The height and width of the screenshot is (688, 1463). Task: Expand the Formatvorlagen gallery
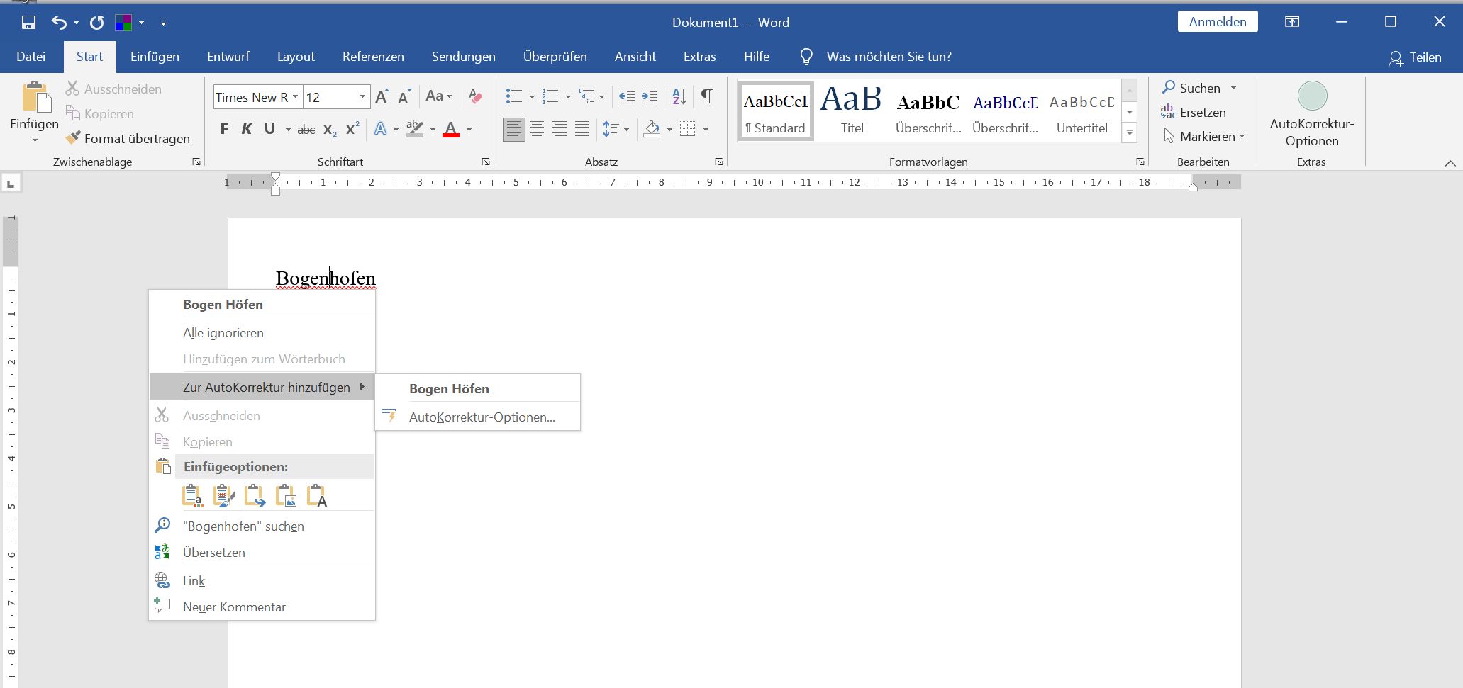tap(1130, 132)
